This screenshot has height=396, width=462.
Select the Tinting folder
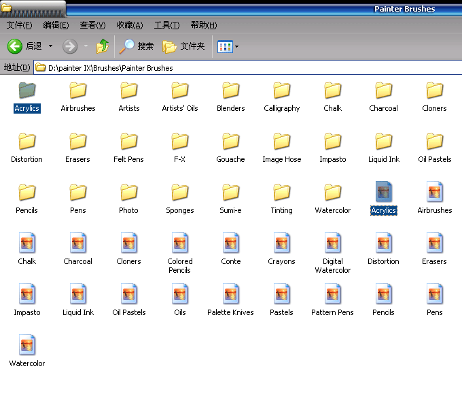282,199
